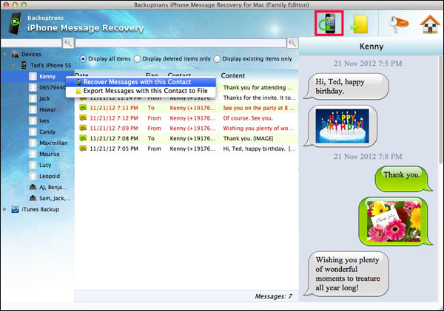Viewport: 444px width, 311px height.
Task: Click the 'Hi, Ted, happy birthday.' bubble
Action: (346, 86)
